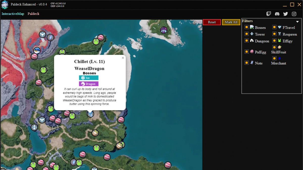Open the Twitch link icon
Screen dimensions: 303x170
pos(269,14)
